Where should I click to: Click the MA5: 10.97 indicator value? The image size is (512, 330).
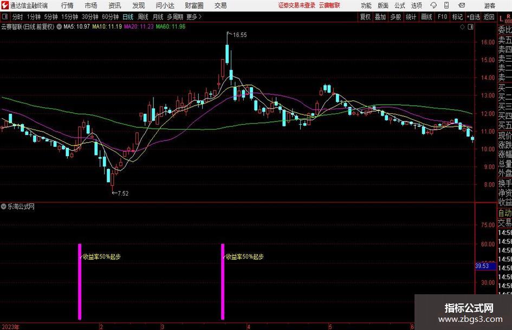76,27
